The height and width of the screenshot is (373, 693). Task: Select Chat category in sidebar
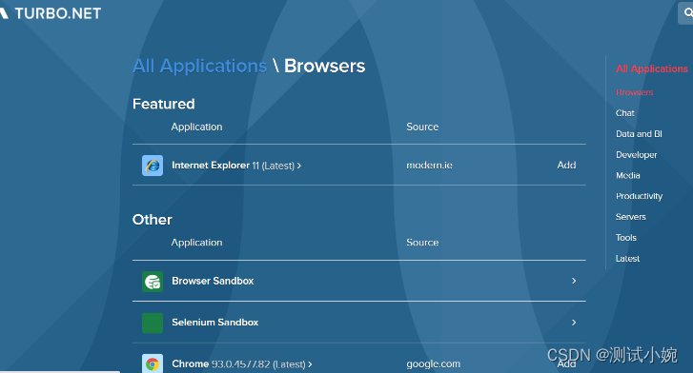625,113
